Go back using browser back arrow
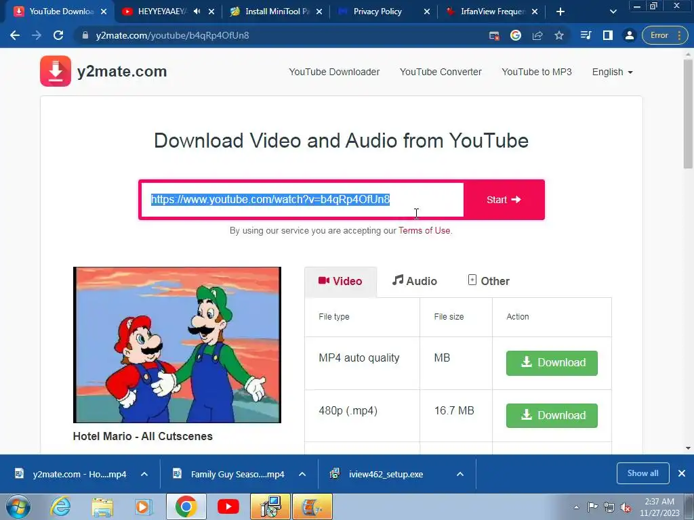The height and width of the screenshot is (520, 694). click(x=15, y=35)
